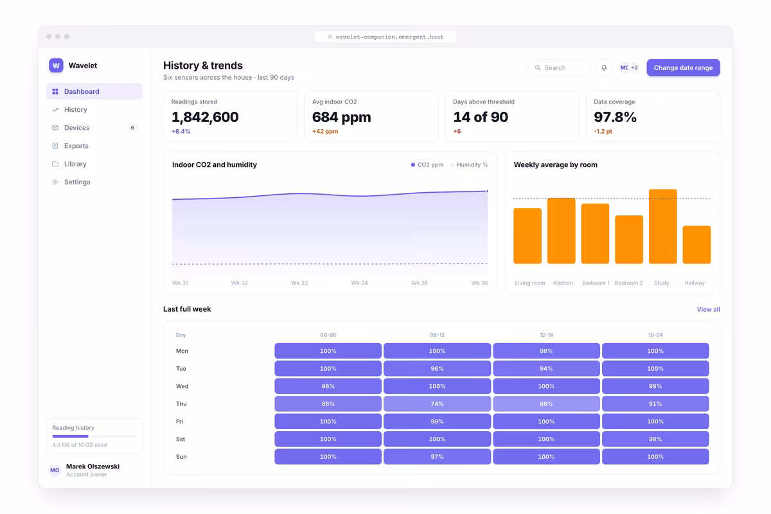Open the Avg indoor CO2 card

pos(371,116)
